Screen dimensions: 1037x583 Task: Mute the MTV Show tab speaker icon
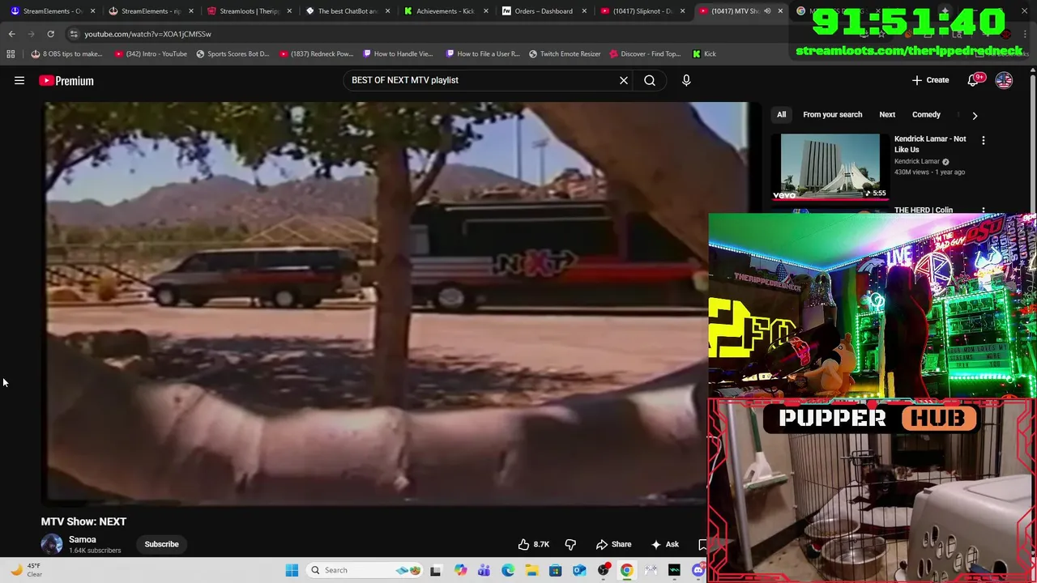point(767,11)
